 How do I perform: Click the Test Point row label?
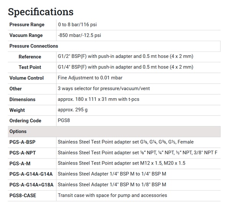(30, 67)
